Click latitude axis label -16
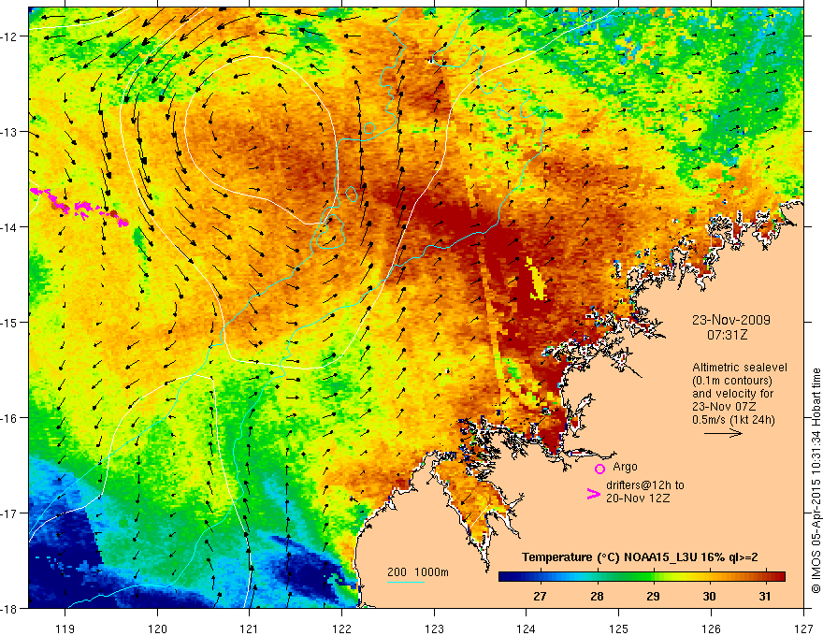 pyautogui.click(x=9, y=418)
